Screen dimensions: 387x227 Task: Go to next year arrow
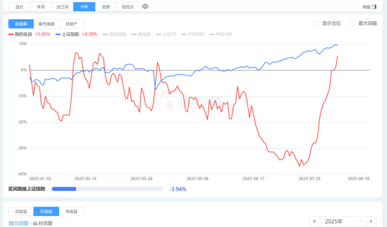[x=371, y=221]
